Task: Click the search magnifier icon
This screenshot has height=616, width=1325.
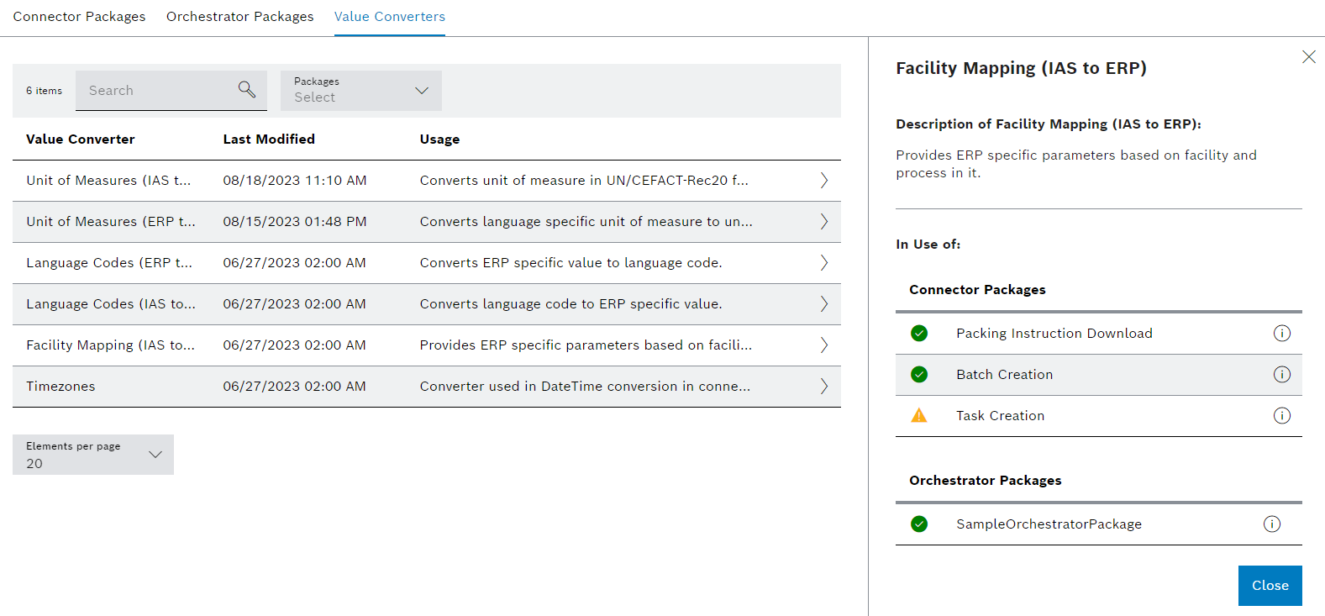Action: click(x=246, y=89)
